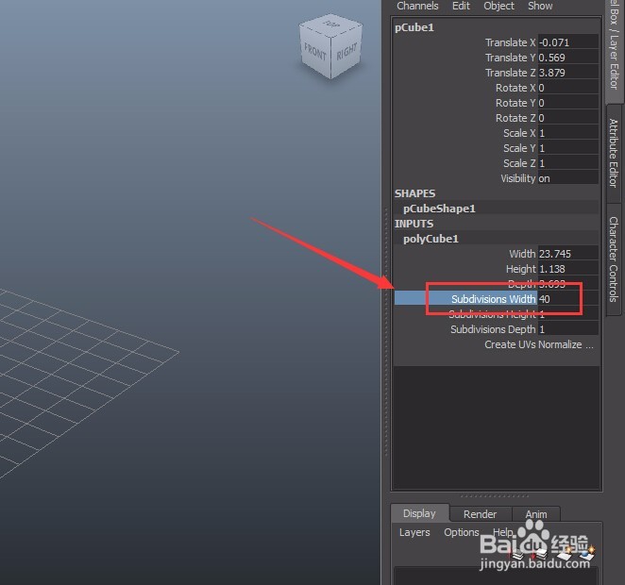625x585 pixels.
Task: Click the Width value 23.745
Action: pyautogui.click(x=568, y=254)
